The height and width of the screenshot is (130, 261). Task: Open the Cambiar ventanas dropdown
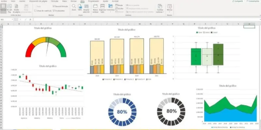[160, 8]
